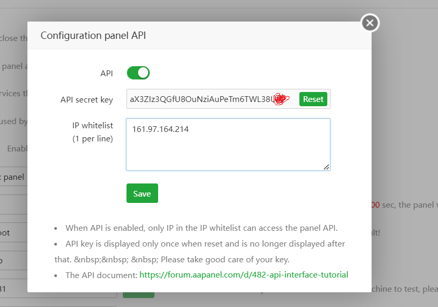Click the green Reset button
This screenshot has width=438, height=307.
(313, 99)
